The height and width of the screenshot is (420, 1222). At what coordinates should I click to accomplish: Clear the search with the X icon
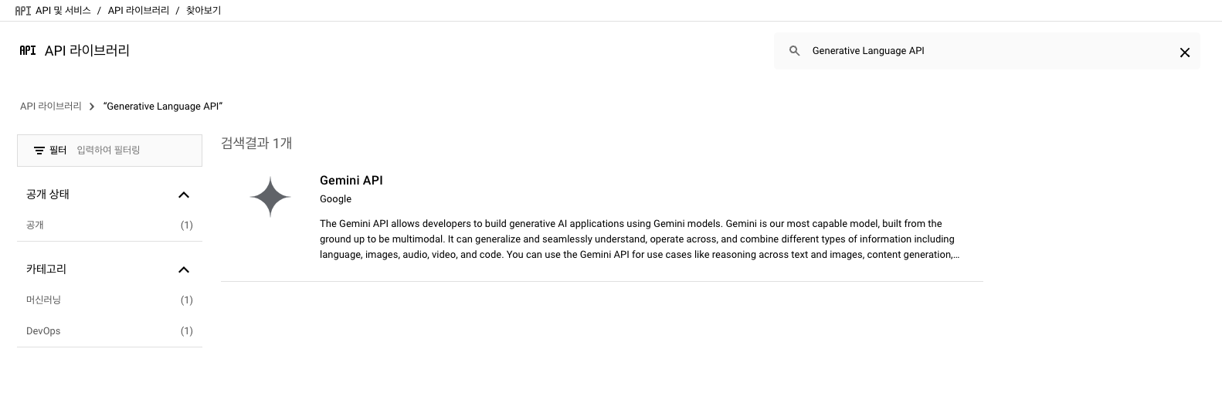click(x=1184, y=52)
